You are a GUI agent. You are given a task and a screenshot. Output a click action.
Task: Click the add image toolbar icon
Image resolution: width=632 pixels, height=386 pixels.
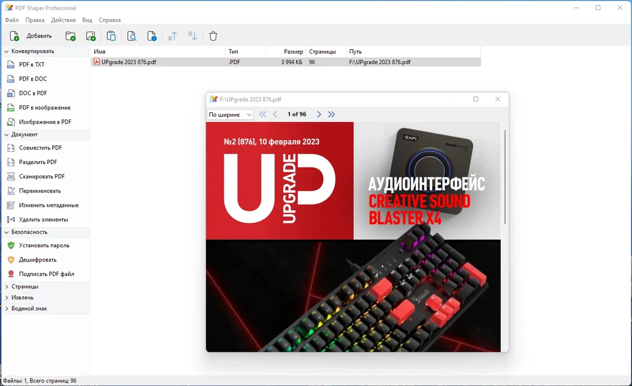(x=91, y=36)
